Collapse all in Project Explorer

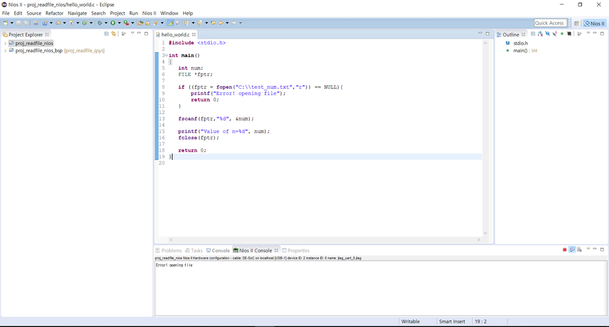tap(106, 34)
